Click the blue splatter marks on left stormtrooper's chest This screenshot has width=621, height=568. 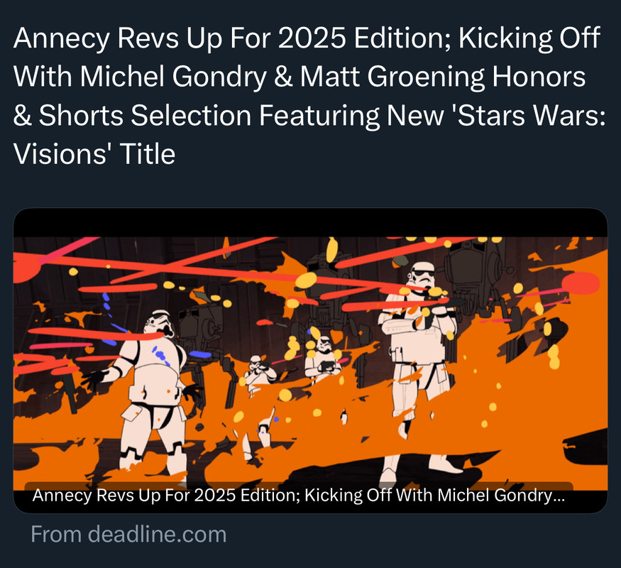(x=160, y=356)
